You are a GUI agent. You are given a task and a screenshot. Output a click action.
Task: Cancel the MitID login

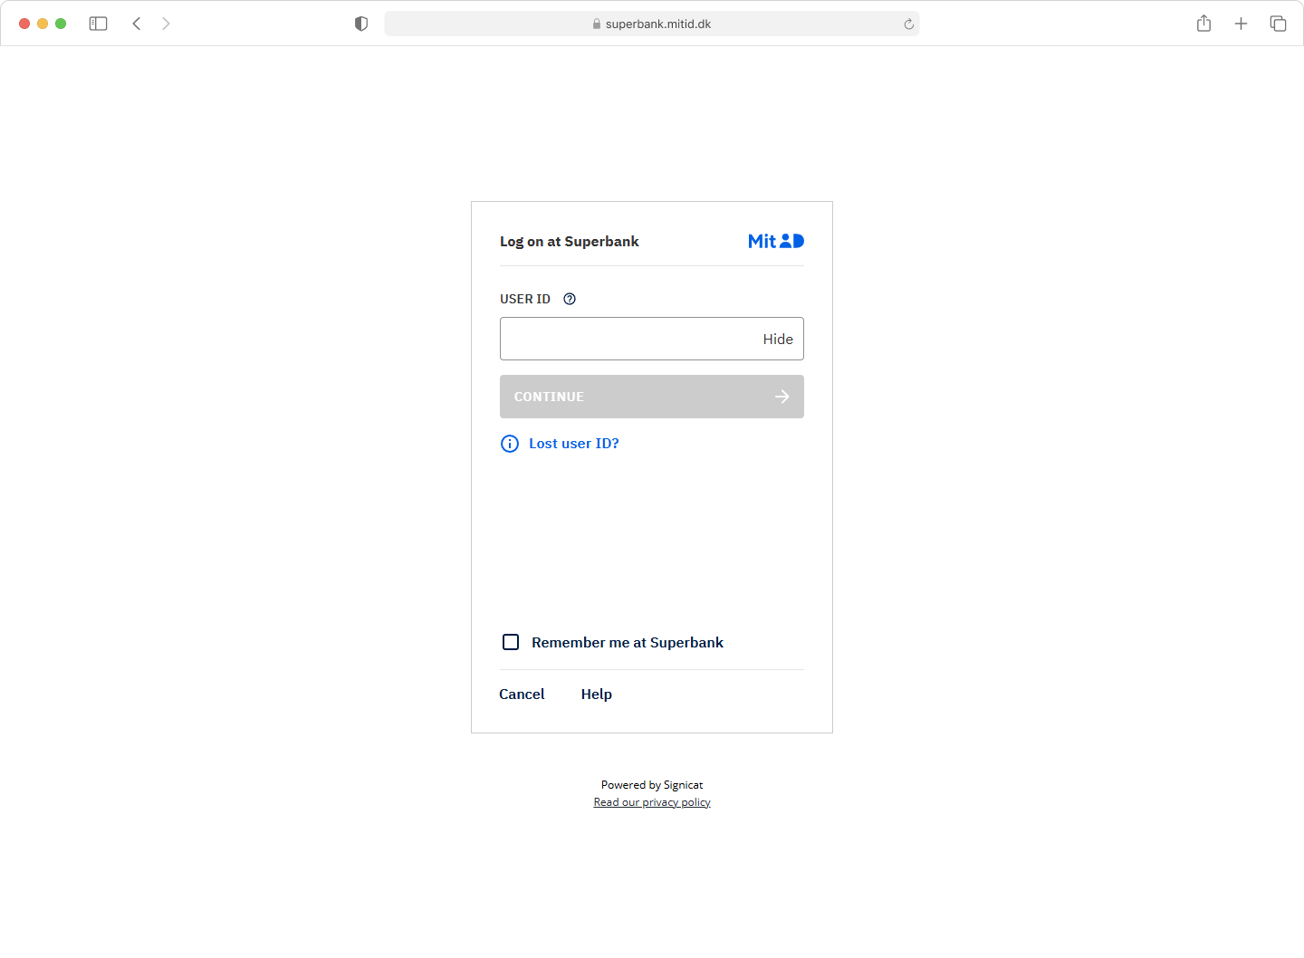pos(522,695)
